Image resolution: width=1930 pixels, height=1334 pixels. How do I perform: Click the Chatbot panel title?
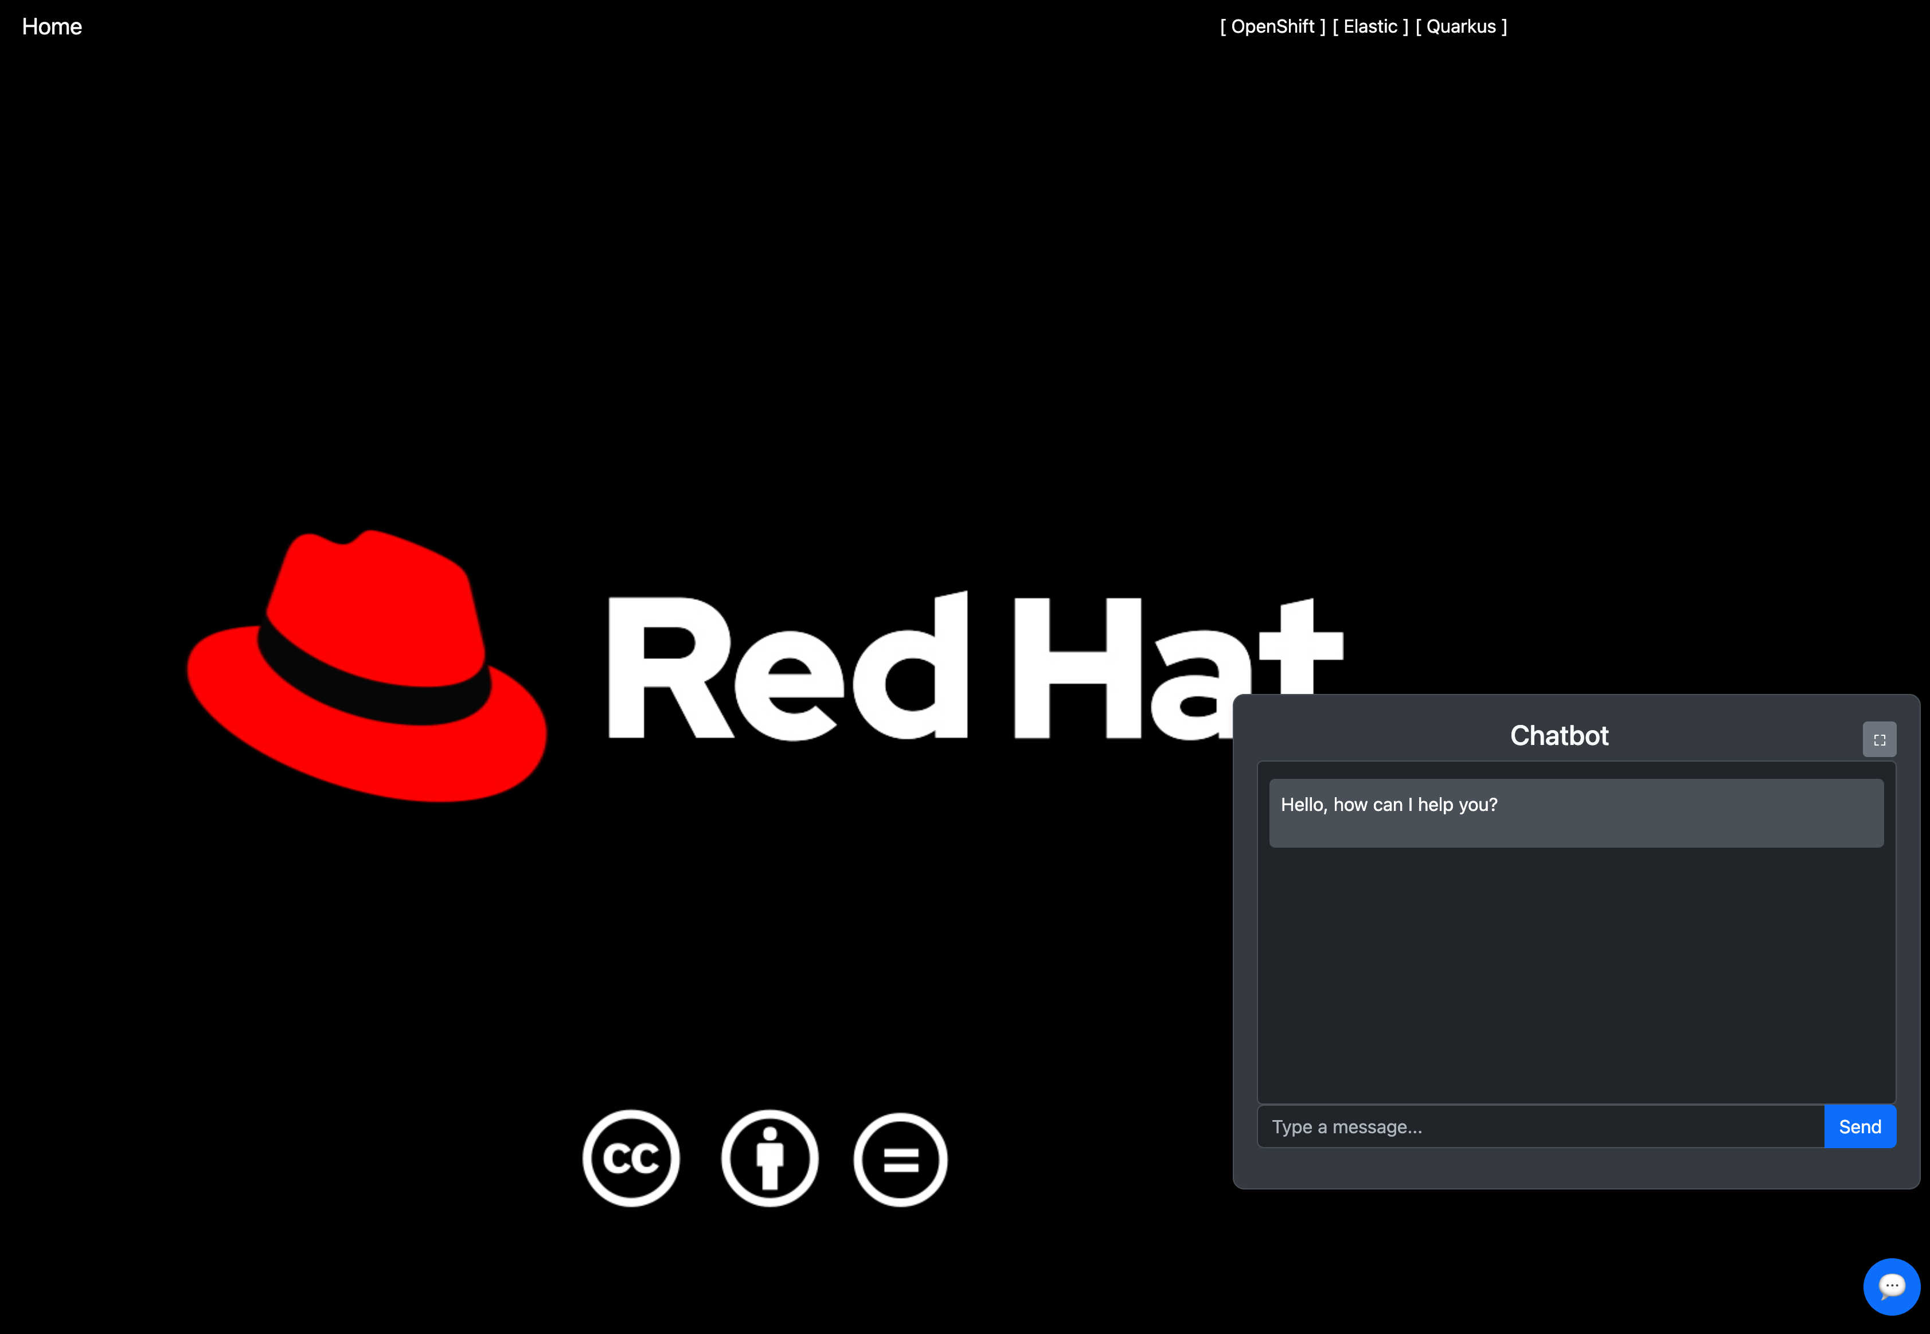(x=1559, y=736)
